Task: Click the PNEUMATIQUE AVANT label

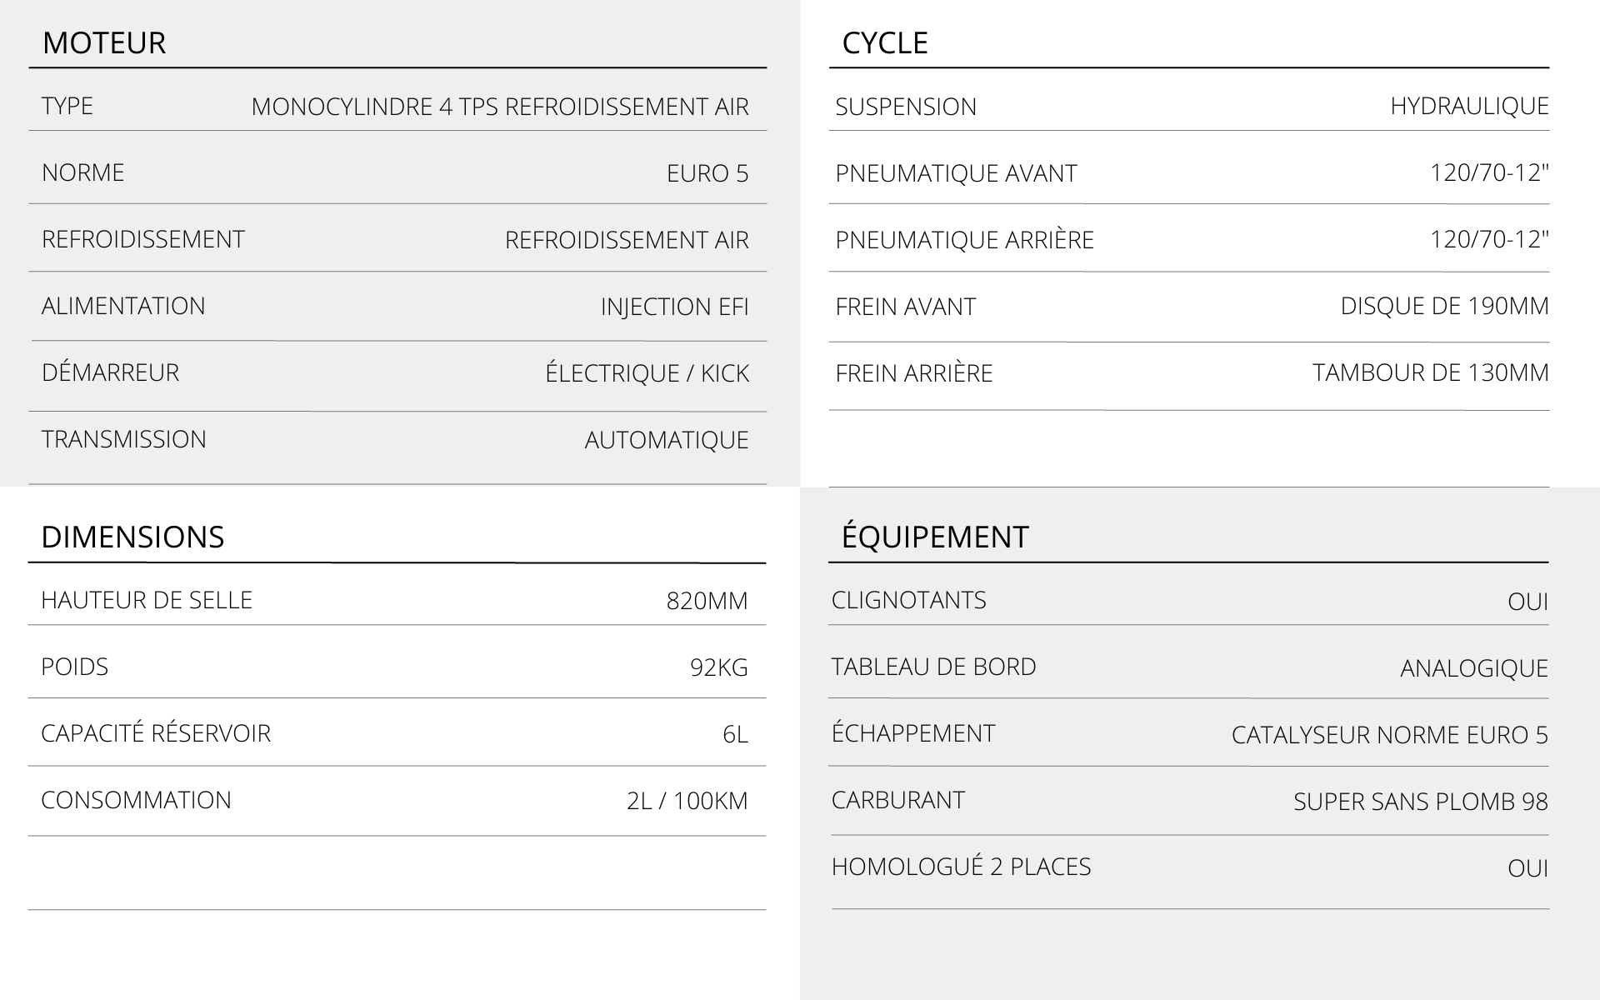Action: pyautogui.click(x=956, y=173)
